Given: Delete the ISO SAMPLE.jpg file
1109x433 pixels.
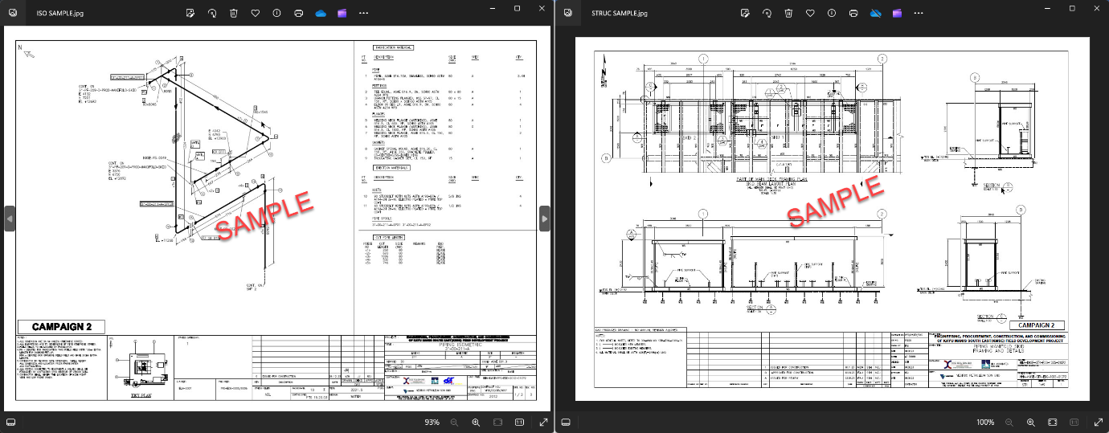Looking at the screenshot, I should pos(233,13).
